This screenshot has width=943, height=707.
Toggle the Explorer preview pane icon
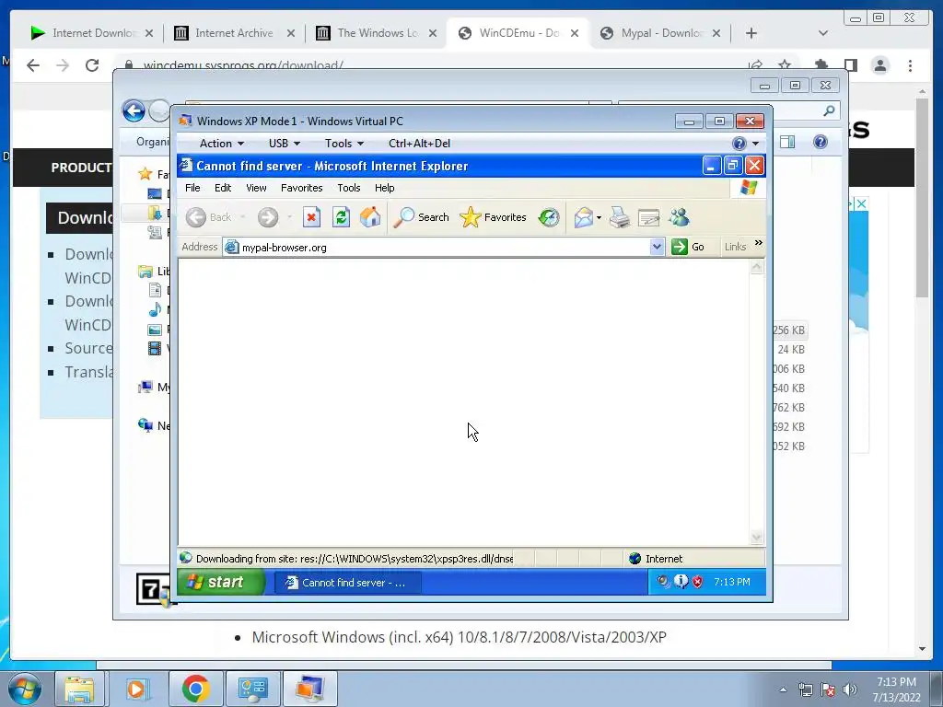pyautogui.click(x=787, y=142)
